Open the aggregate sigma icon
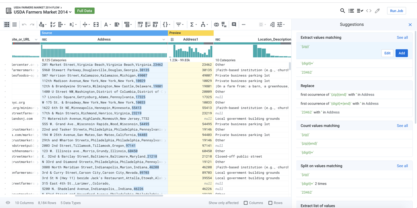The height and width of the screenshot is (208, 417). tap(192, 25)
